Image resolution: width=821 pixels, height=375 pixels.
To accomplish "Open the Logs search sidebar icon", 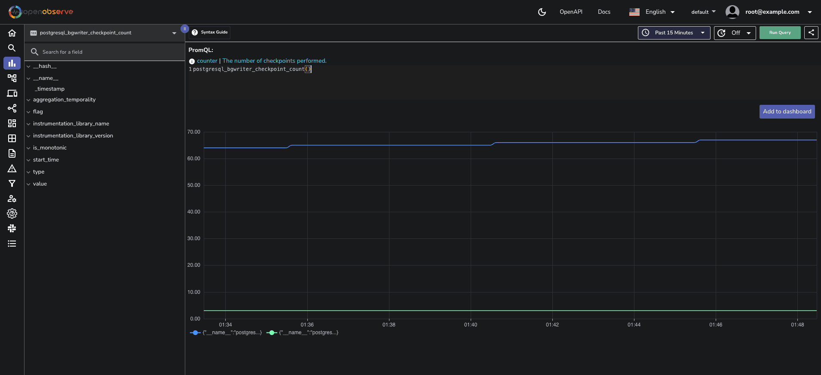I will pos(12,48).
